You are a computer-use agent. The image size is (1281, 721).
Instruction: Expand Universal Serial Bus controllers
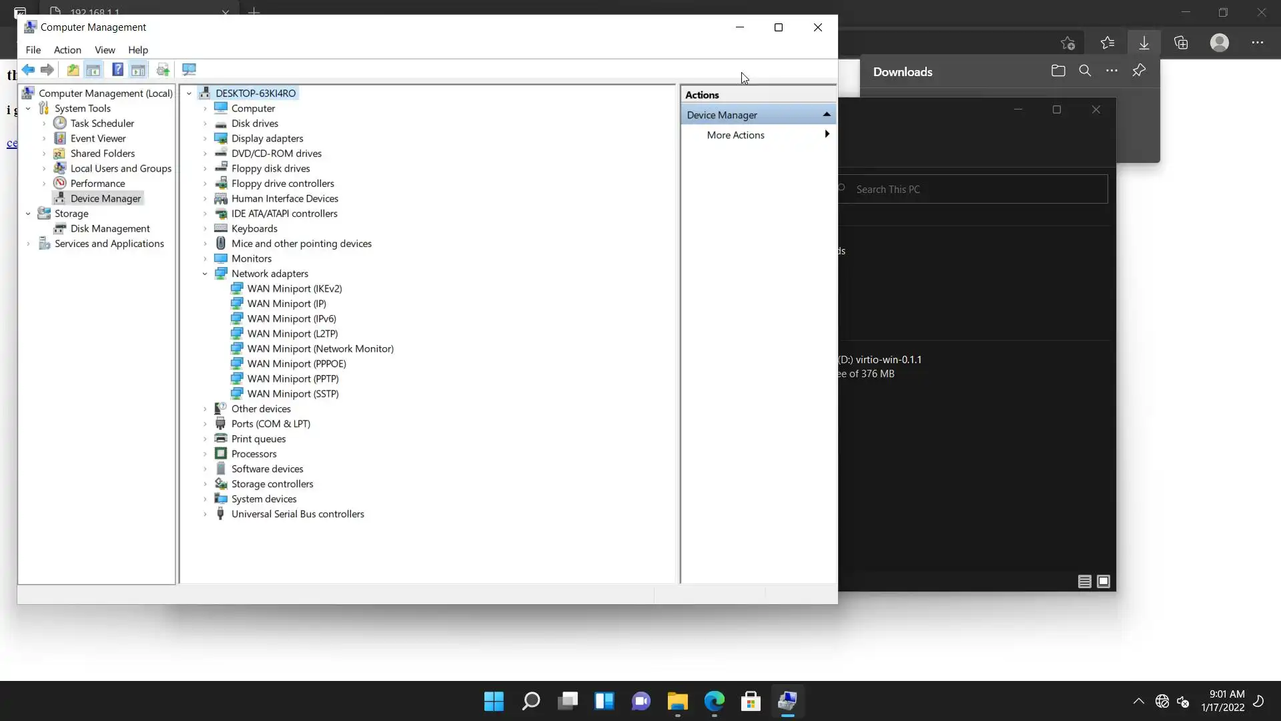click(205, 514)
